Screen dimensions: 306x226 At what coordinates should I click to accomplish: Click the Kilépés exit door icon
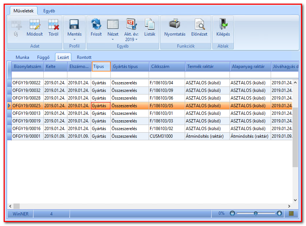(x=223, y=24)
